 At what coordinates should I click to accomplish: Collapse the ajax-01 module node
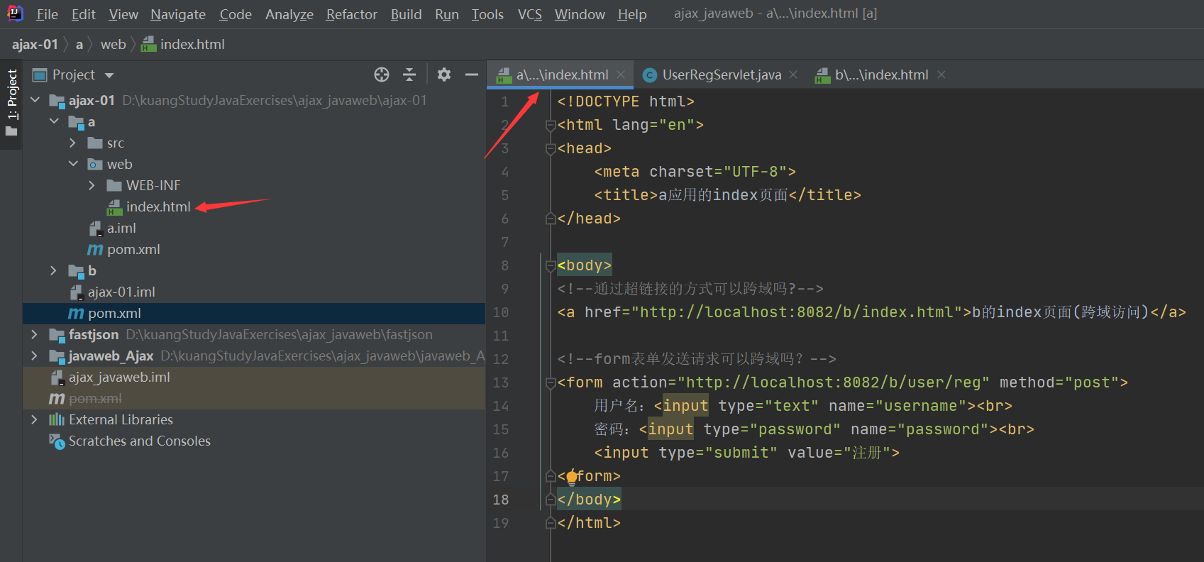coord(35,100)
